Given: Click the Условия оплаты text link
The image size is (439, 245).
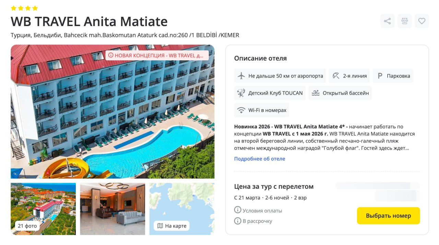Looking at the screenshot, I should 262,210.
